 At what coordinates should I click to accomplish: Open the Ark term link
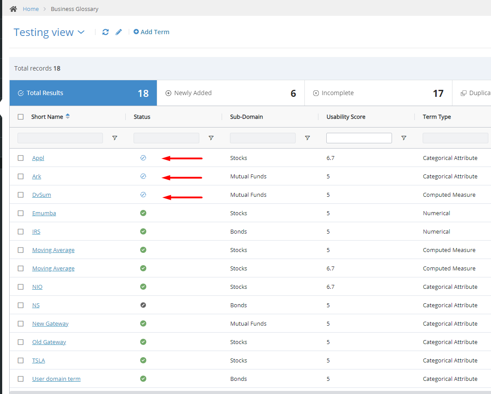(37, 176)
